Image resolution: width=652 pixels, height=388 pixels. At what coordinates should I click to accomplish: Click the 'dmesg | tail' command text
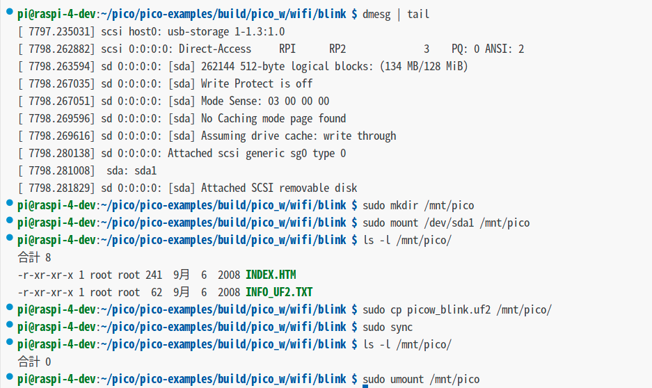click(396, 15)
